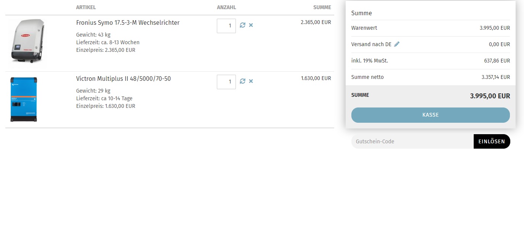Edit shipping country pencil icon
The width and height of the screenshot is (524, 247).
click(x=397, y=44)
